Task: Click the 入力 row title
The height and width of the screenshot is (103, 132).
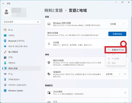Action: click(x=55, y=102)
